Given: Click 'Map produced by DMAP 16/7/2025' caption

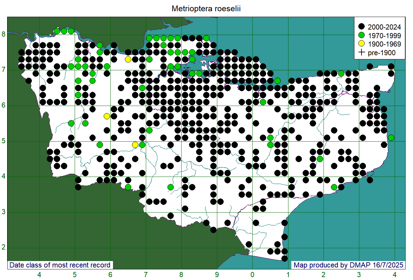Looking at the screenshot, I should coord(348,265).
